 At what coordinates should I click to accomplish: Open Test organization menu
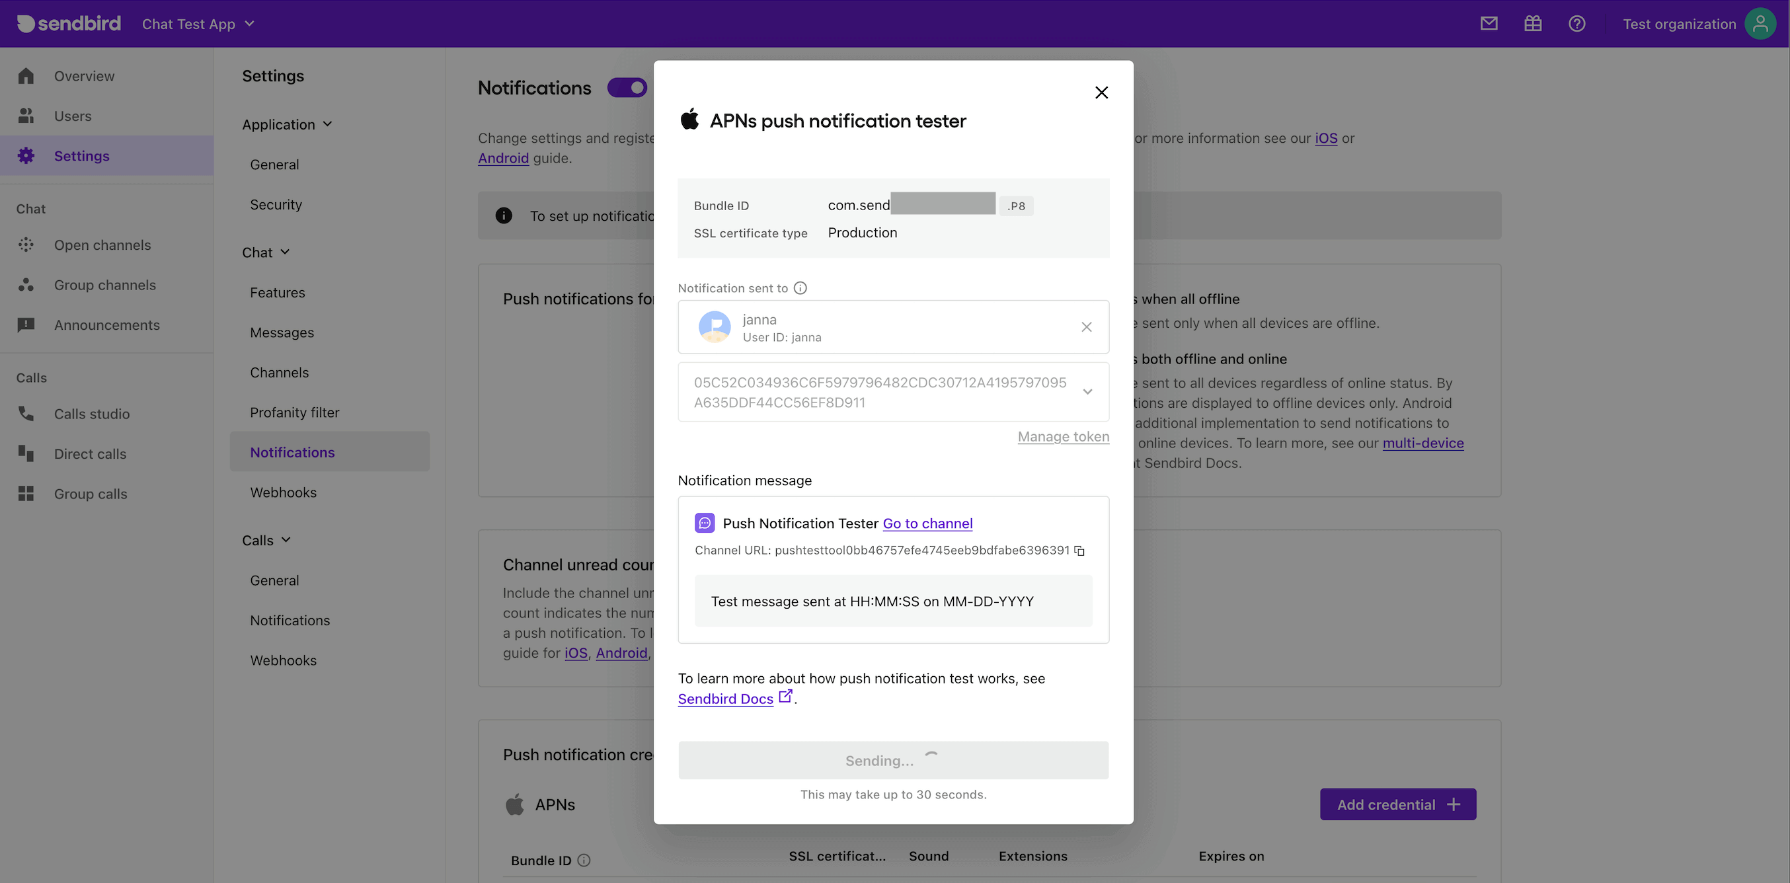(x=1680, y=24)
